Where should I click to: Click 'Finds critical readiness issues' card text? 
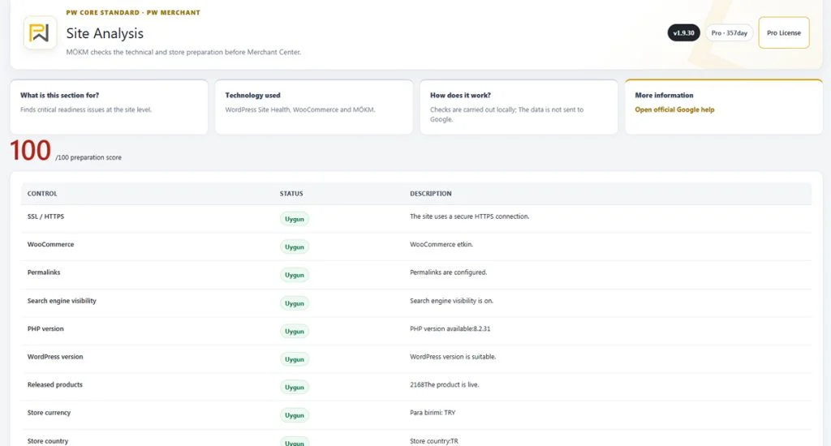coord(86,109)
